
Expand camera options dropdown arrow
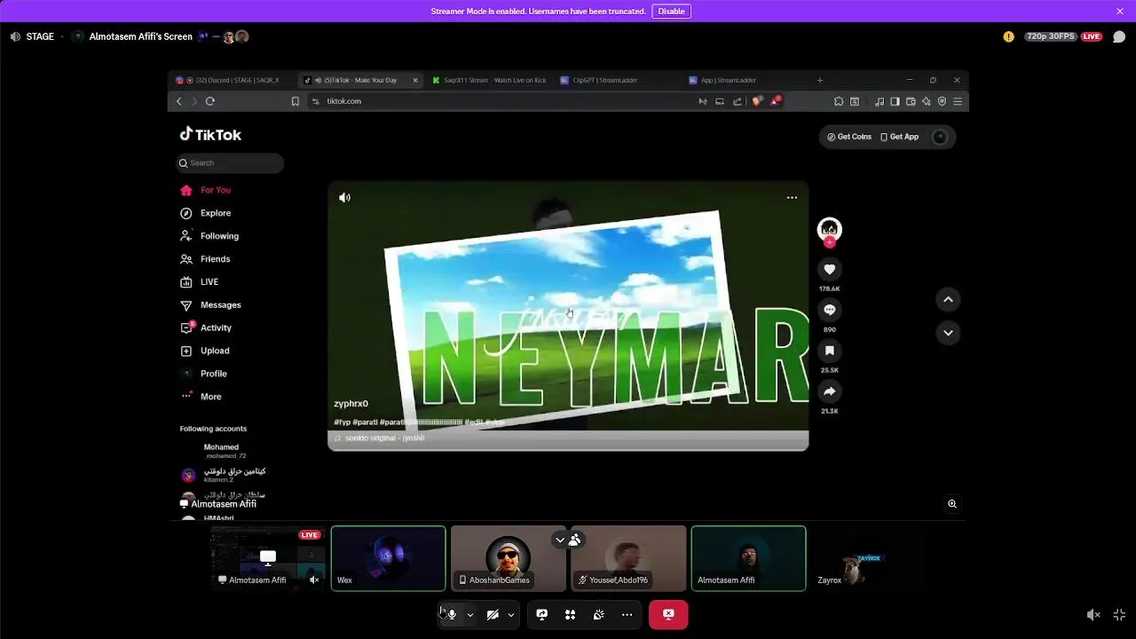pyautogui.click(x=510, y=614)
